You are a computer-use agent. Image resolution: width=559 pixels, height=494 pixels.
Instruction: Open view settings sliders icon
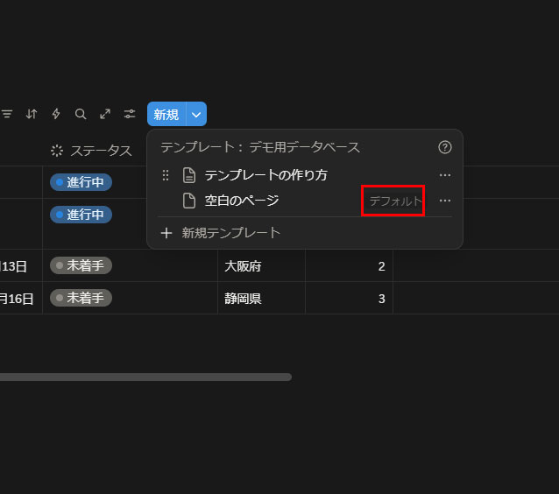click(130, 114)
